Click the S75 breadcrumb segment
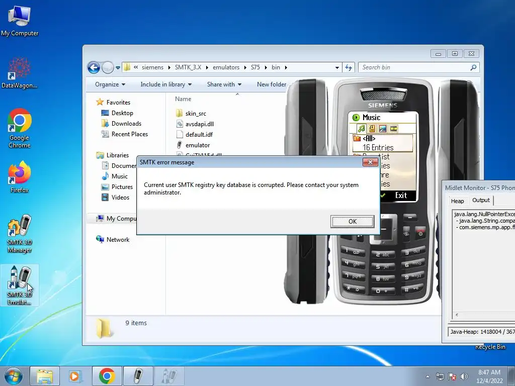Viewport: 515px width, 386px height. point(255,67)
